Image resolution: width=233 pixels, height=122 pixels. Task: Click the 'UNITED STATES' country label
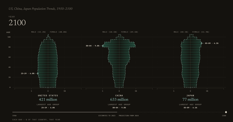point(48,96)
